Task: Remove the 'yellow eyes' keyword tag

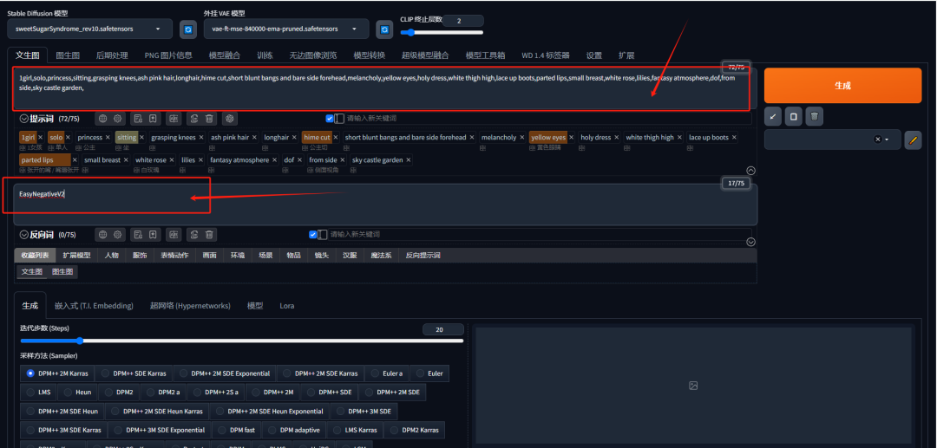Action: [x=571, y=137]
